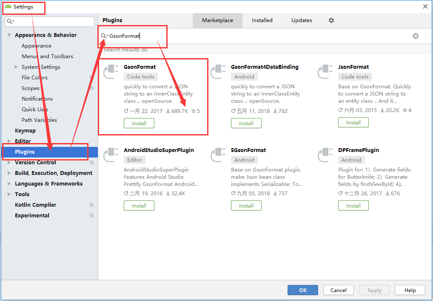433x301 pixels.
Task: Switch to the Updates tab
Action: (x=302, y=20)
